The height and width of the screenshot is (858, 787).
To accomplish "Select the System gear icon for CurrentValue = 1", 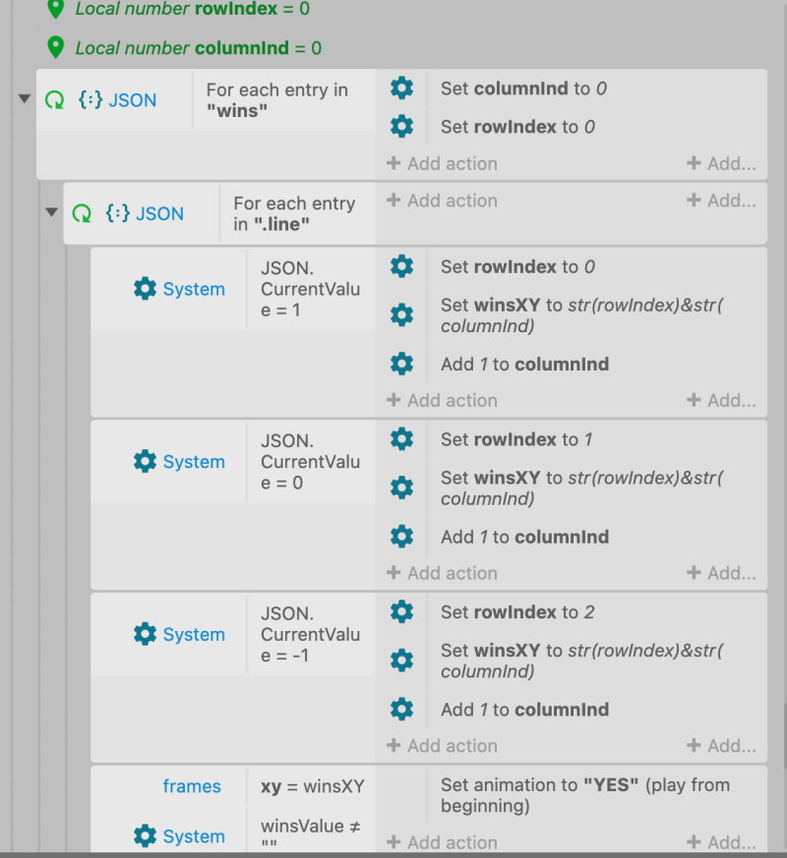I will (145, 288).
